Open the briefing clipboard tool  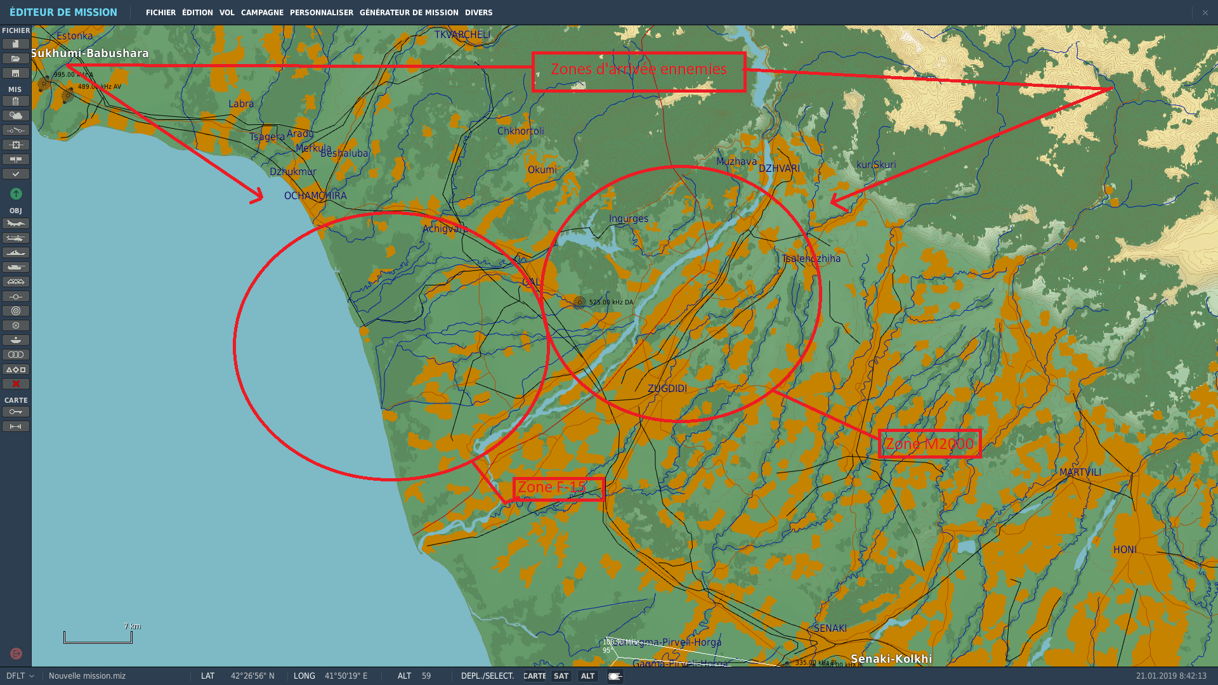(x=16, y=101)
